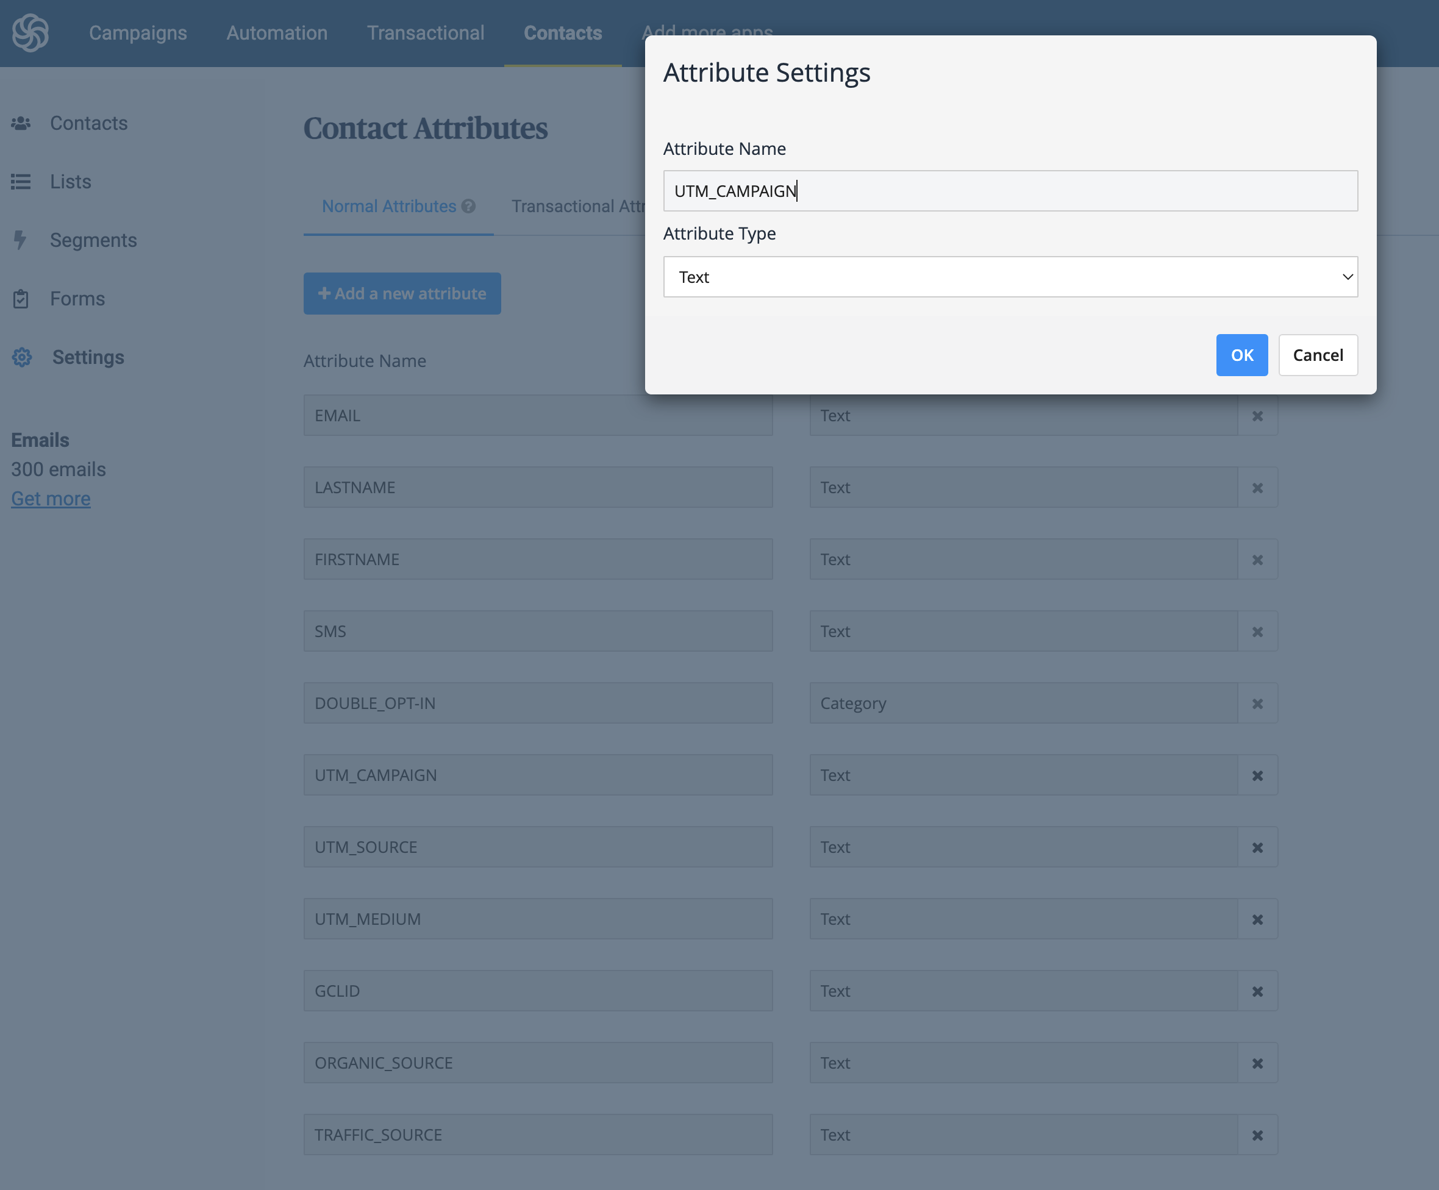Delete the UTM_SOURCE attribute with its X
The image size is (1439, 1190).
pos(1257,847)
